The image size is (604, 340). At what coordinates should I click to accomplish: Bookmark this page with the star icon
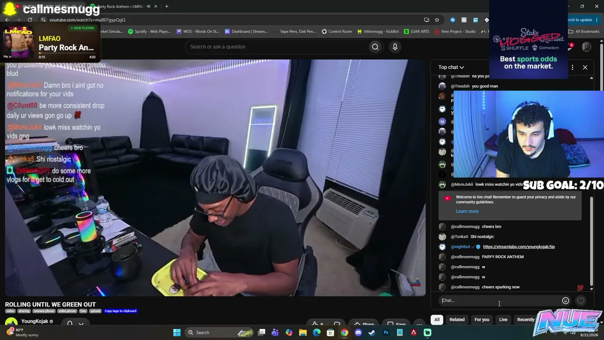(x=437, y=20)
